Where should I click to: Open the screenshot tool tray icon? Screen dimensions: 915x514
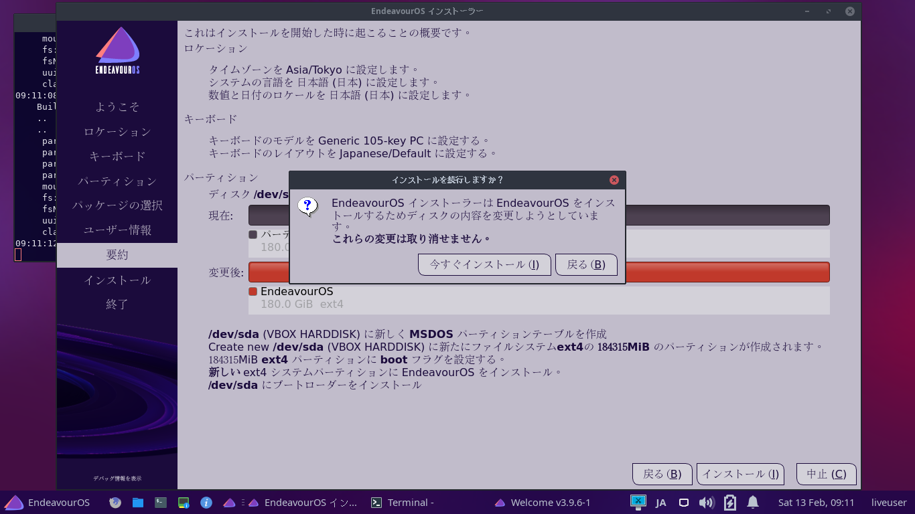(638, 502)
